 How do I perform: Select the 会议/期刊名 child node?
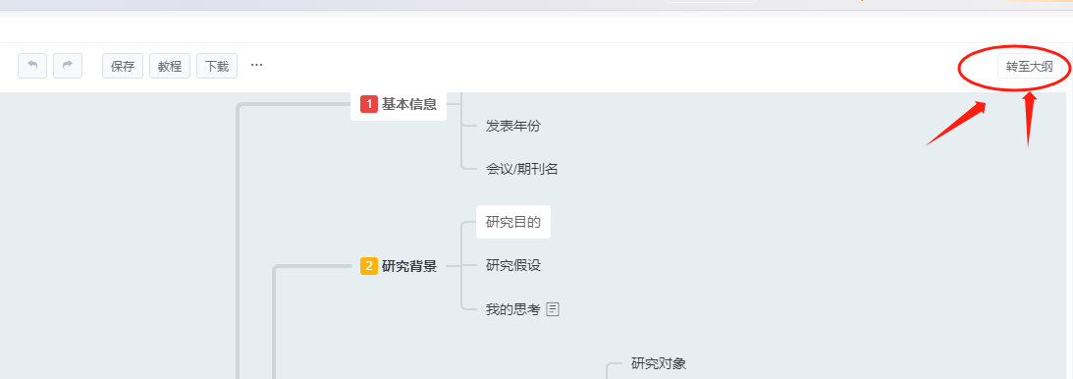(522, 169)
